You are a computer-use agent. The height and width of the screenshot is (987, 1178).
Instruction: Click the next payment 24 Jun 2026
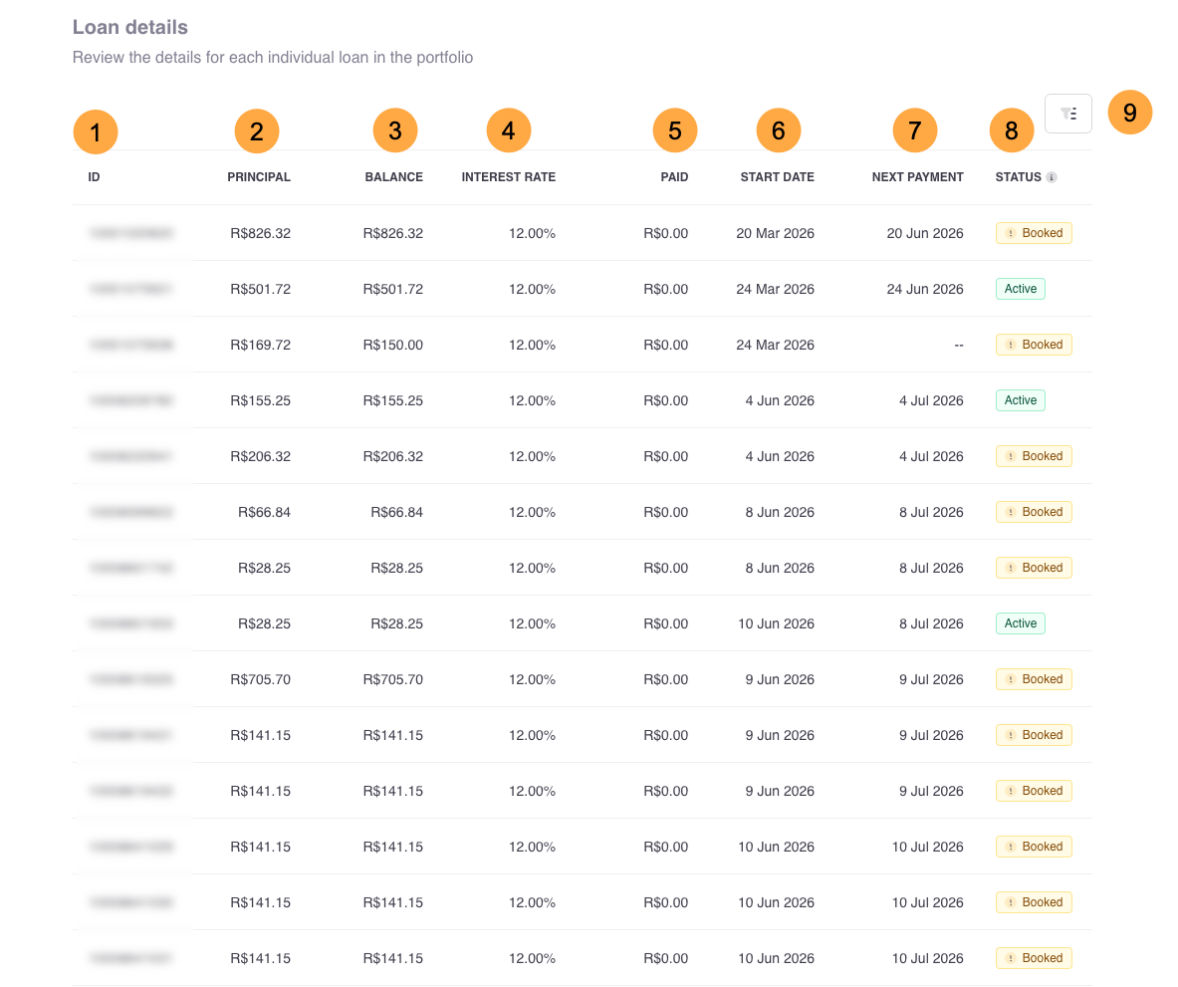(925, 289)
